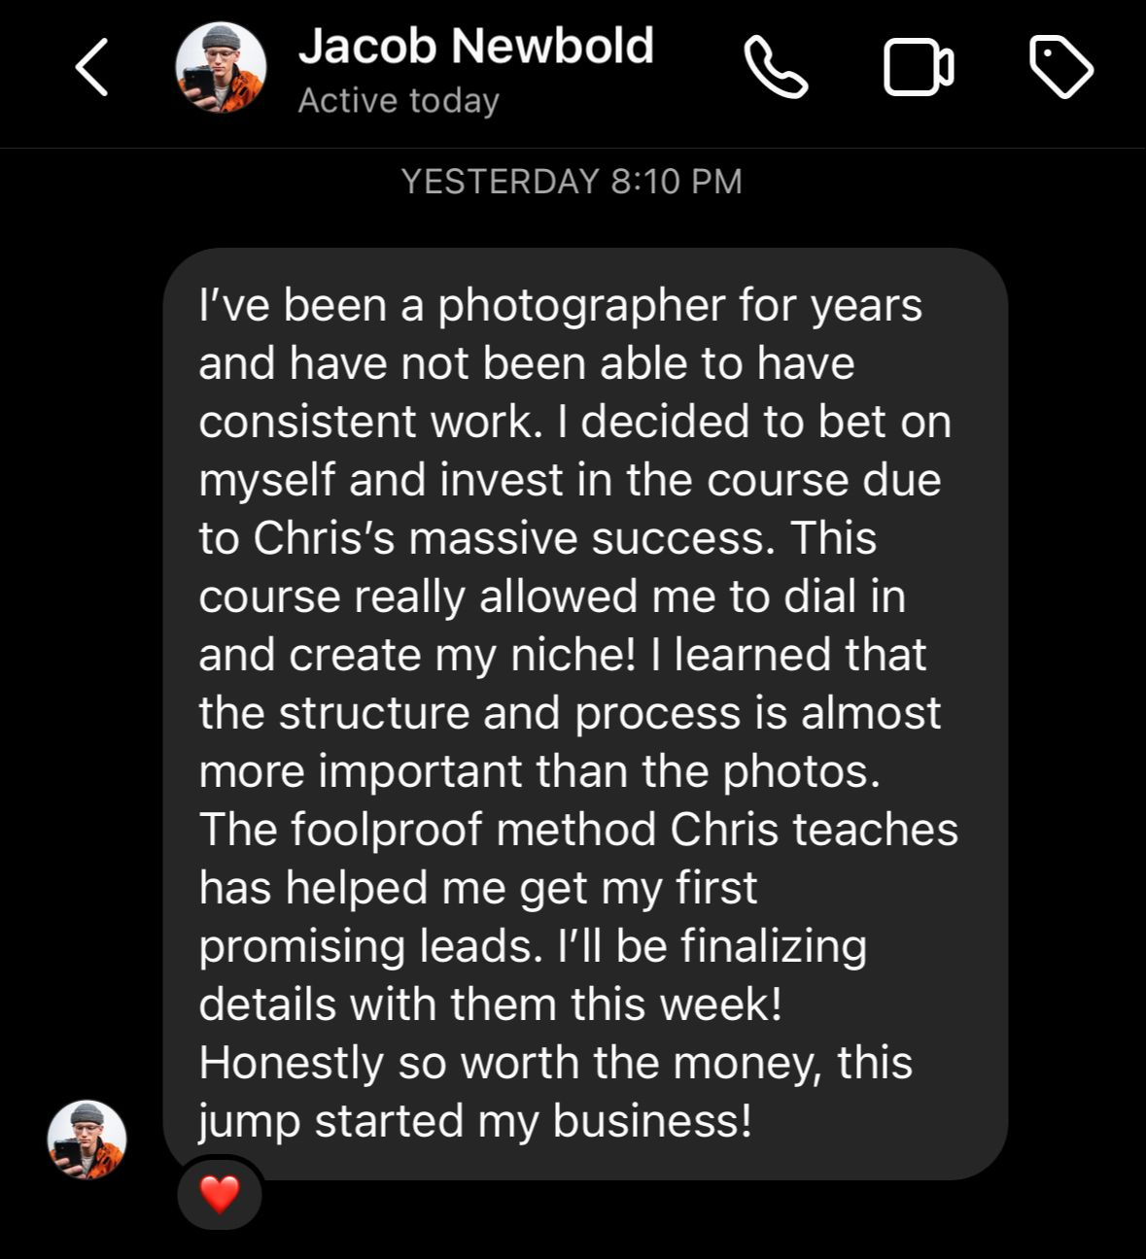Tap the Active today status text
Image resolution: width=1146 pixels, height=1259 pixels.
pyautogui.click(x=399, y=100)
